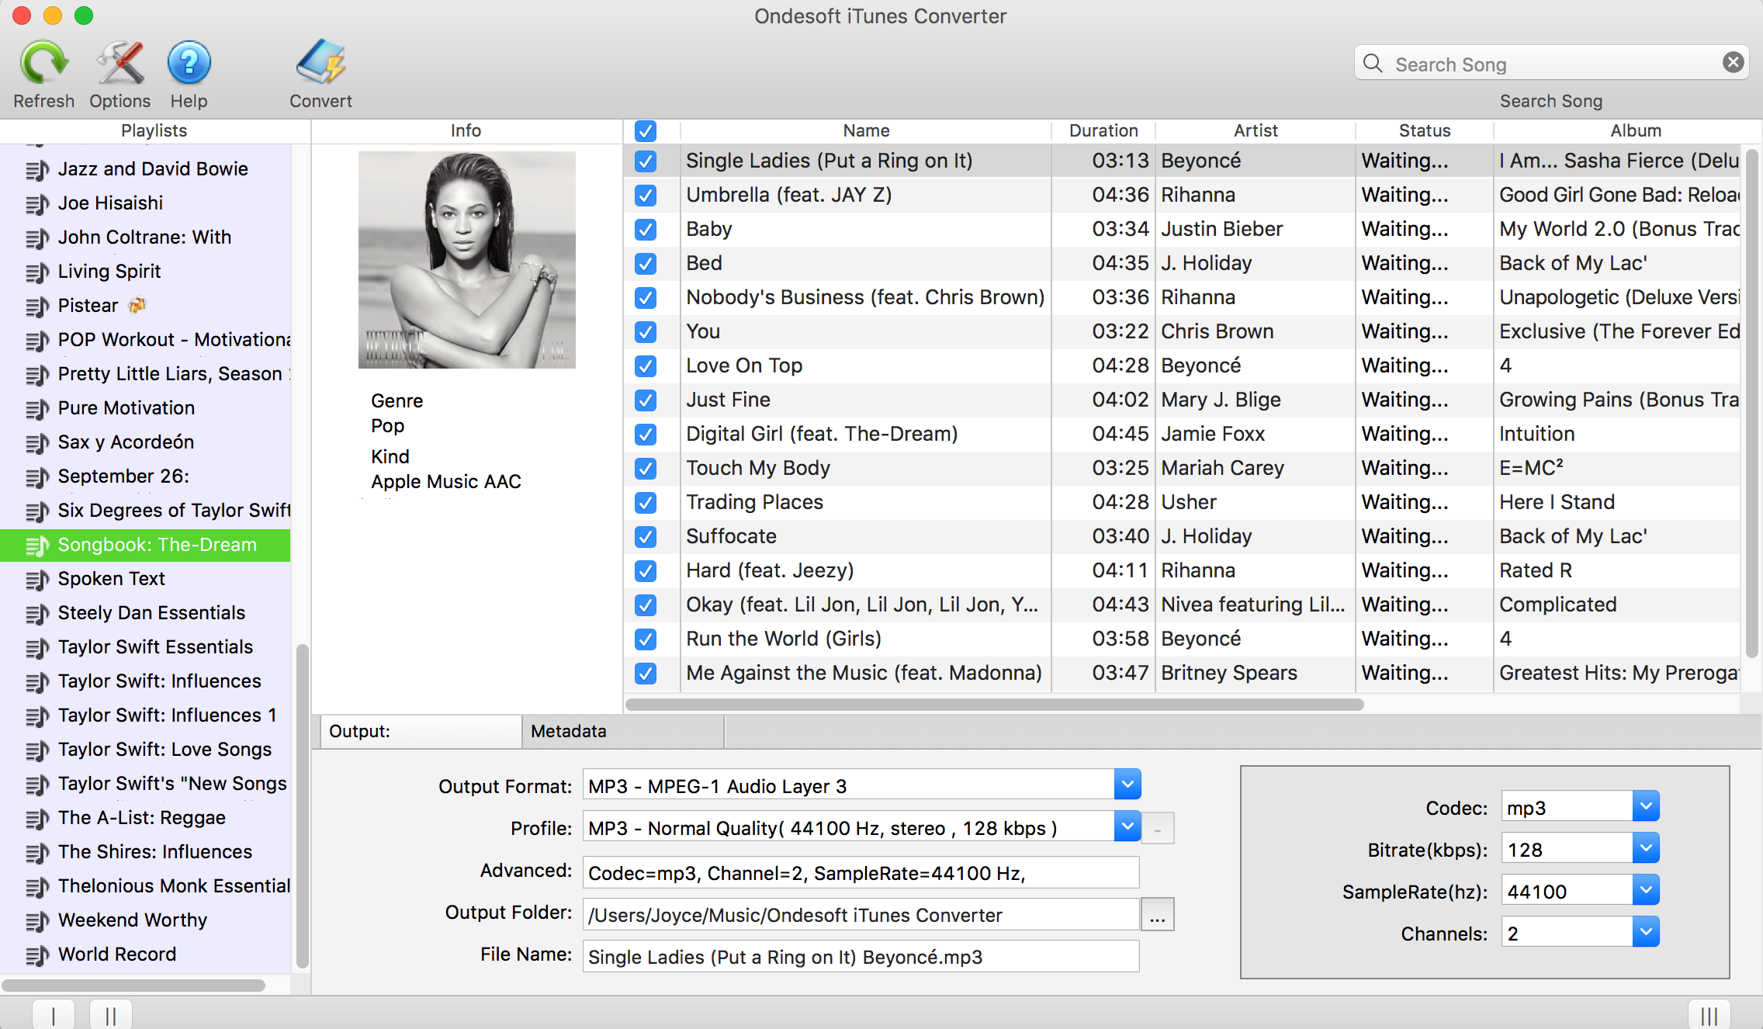Uncheck the Umbrella feat. JAY Z track
The width and height of the screenshot is (1763, 1029).
point(646,195)
